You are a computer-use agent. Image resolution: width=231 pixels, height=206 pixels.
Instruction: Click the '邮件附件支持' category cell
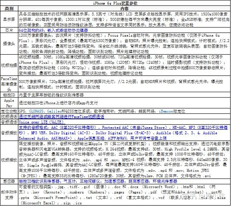pyautogui.click(x=9, y=195)
